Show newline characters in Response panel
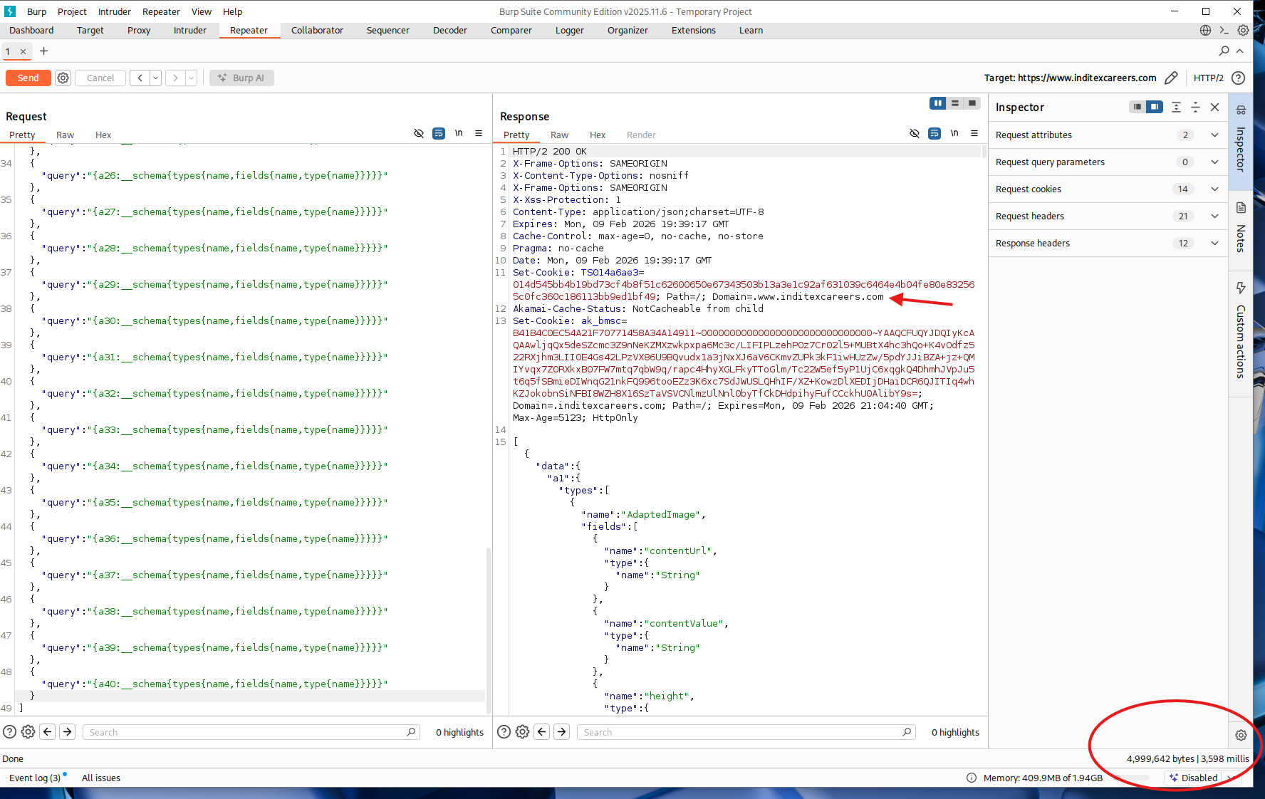Screen dimensions: 1265x799 (954, 133)
